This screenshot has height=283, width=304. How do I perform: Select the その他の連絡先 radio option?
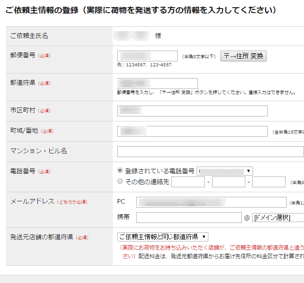120,181
